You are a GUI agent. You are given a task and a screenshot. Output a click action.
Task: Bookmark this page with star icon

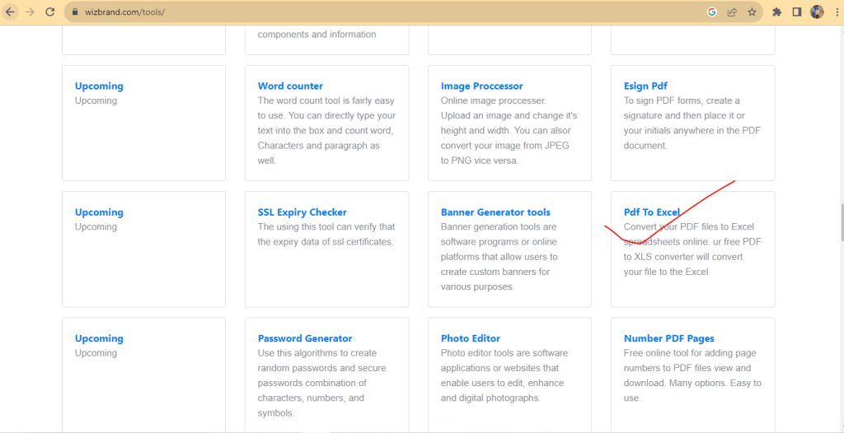[752, 12]
